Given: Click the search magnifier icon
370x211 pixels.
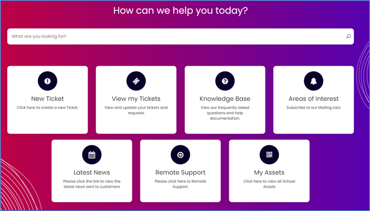Looking at the screenshot, I should [x=348, y=37].
